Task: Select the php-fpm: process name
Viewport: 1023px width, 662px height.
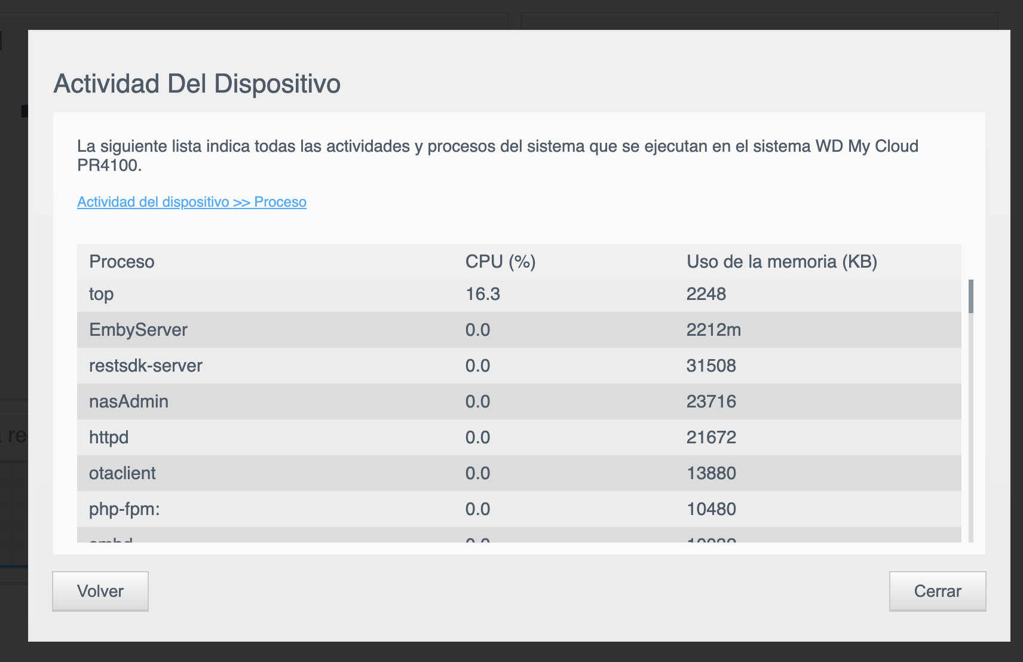Action: (124, 509)
